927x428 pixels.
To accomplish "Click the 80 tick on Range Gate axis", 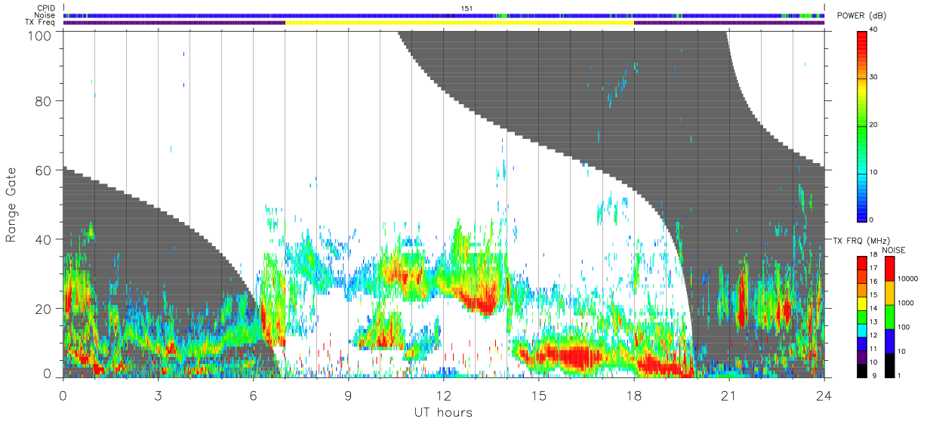I will coord(45,100).
